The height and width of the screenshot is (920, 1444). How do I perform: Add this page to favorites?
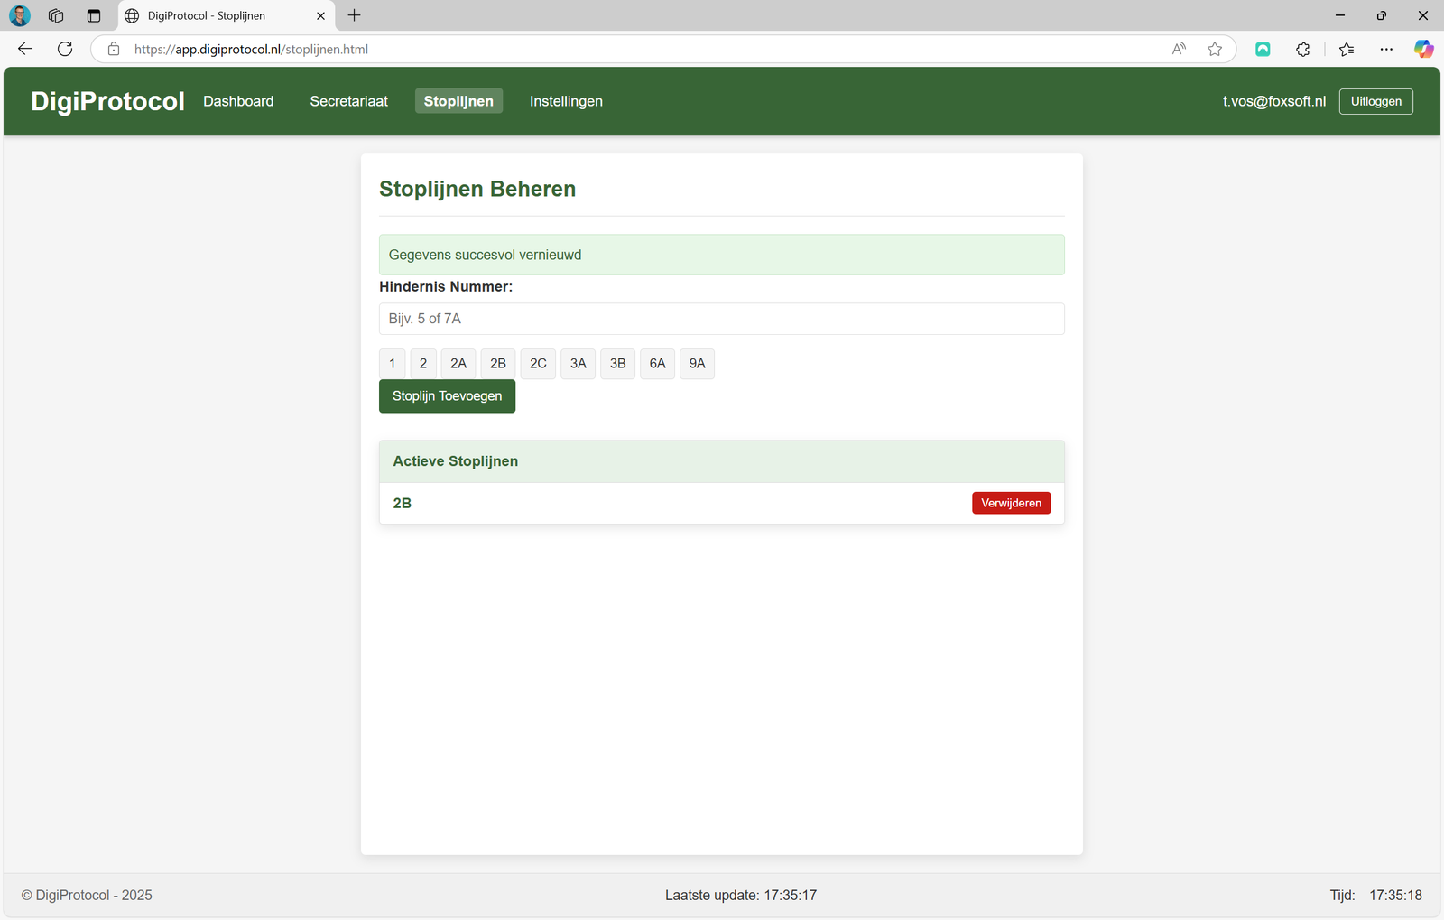(x=1215, y=49)
